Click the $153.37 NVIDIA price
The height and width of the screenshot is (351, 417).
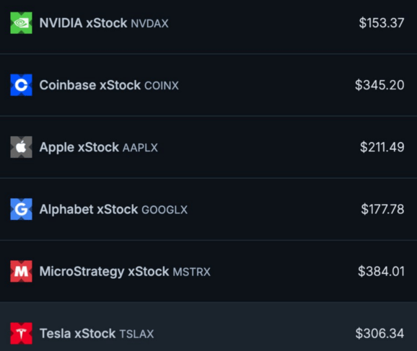tap(382, 23)
